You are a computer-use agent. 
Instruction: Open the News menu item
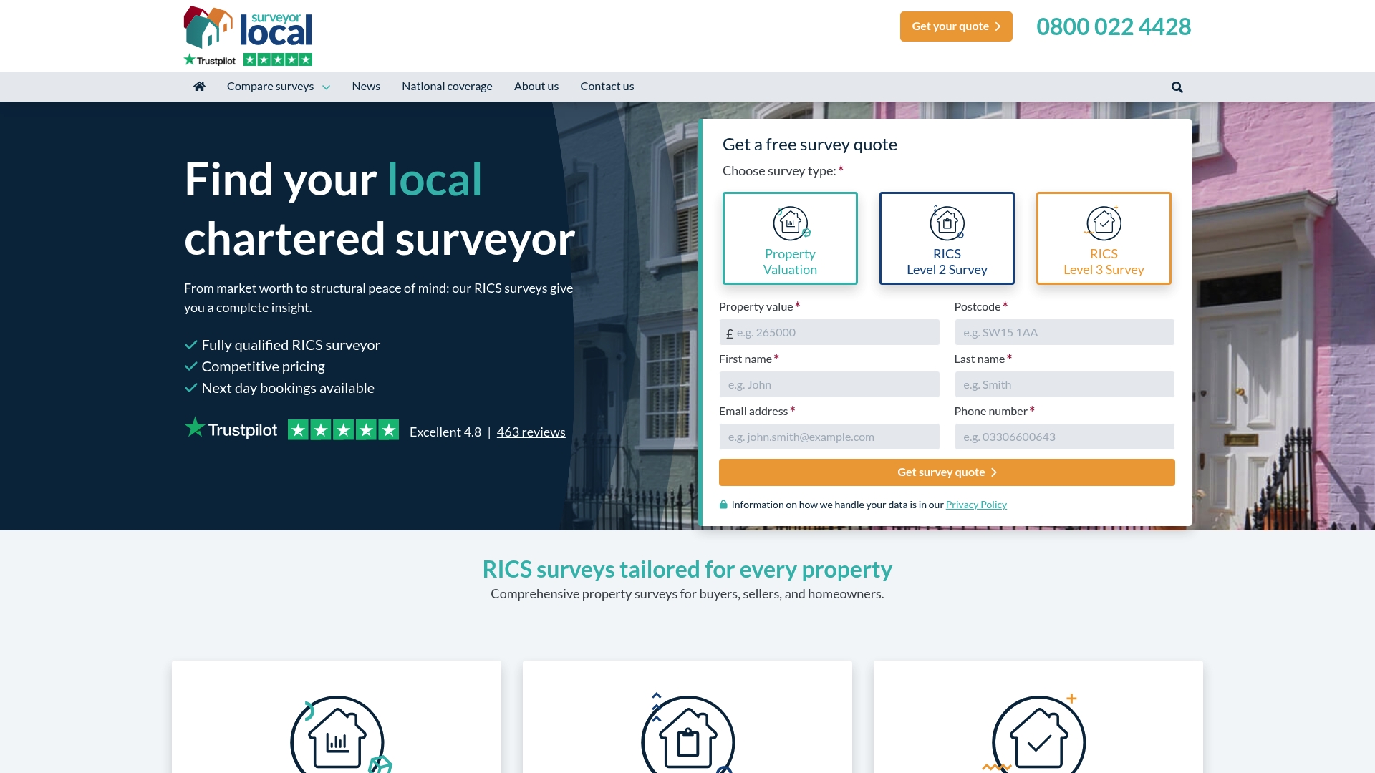[366, 87]
